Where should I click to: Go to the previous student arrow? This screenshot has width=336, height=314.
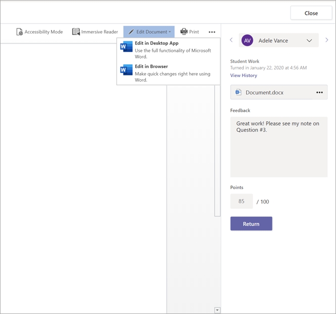(231, 40)
